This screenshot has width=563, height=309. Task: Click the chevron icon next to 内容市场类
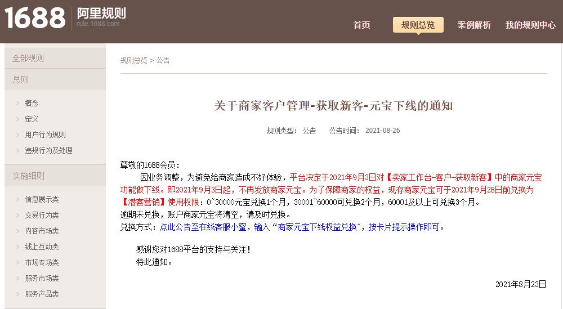(18, 231)
